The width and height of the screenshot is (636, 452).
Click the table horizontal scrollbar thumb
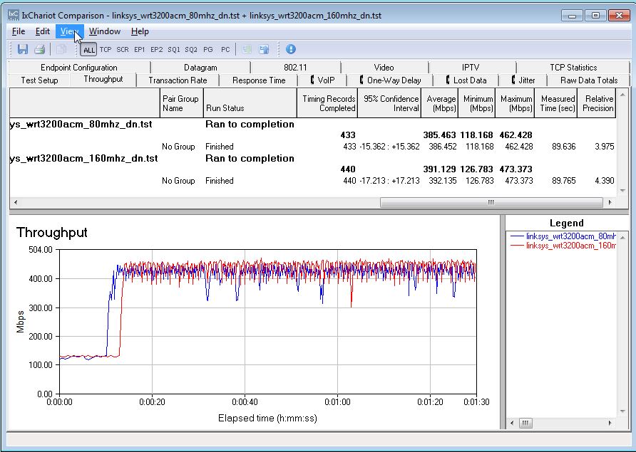pos(491,202)
